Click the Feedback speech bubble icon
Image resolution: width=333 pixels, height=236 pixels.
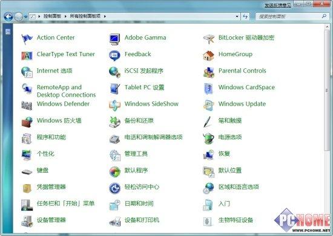pyautogui.click(x=114, y=56)
